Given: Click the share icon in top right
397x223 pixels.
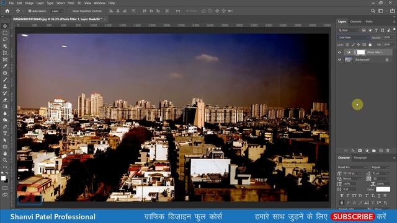Looking at the screenshot, I should click(392, 11).
